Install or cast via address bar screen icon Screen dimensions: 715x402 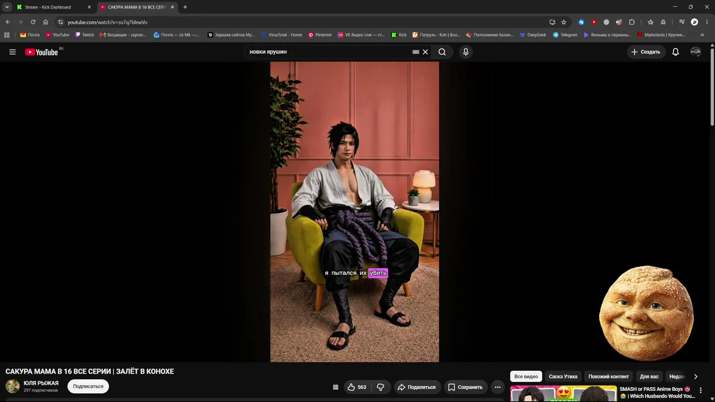(x=552, y=22)
